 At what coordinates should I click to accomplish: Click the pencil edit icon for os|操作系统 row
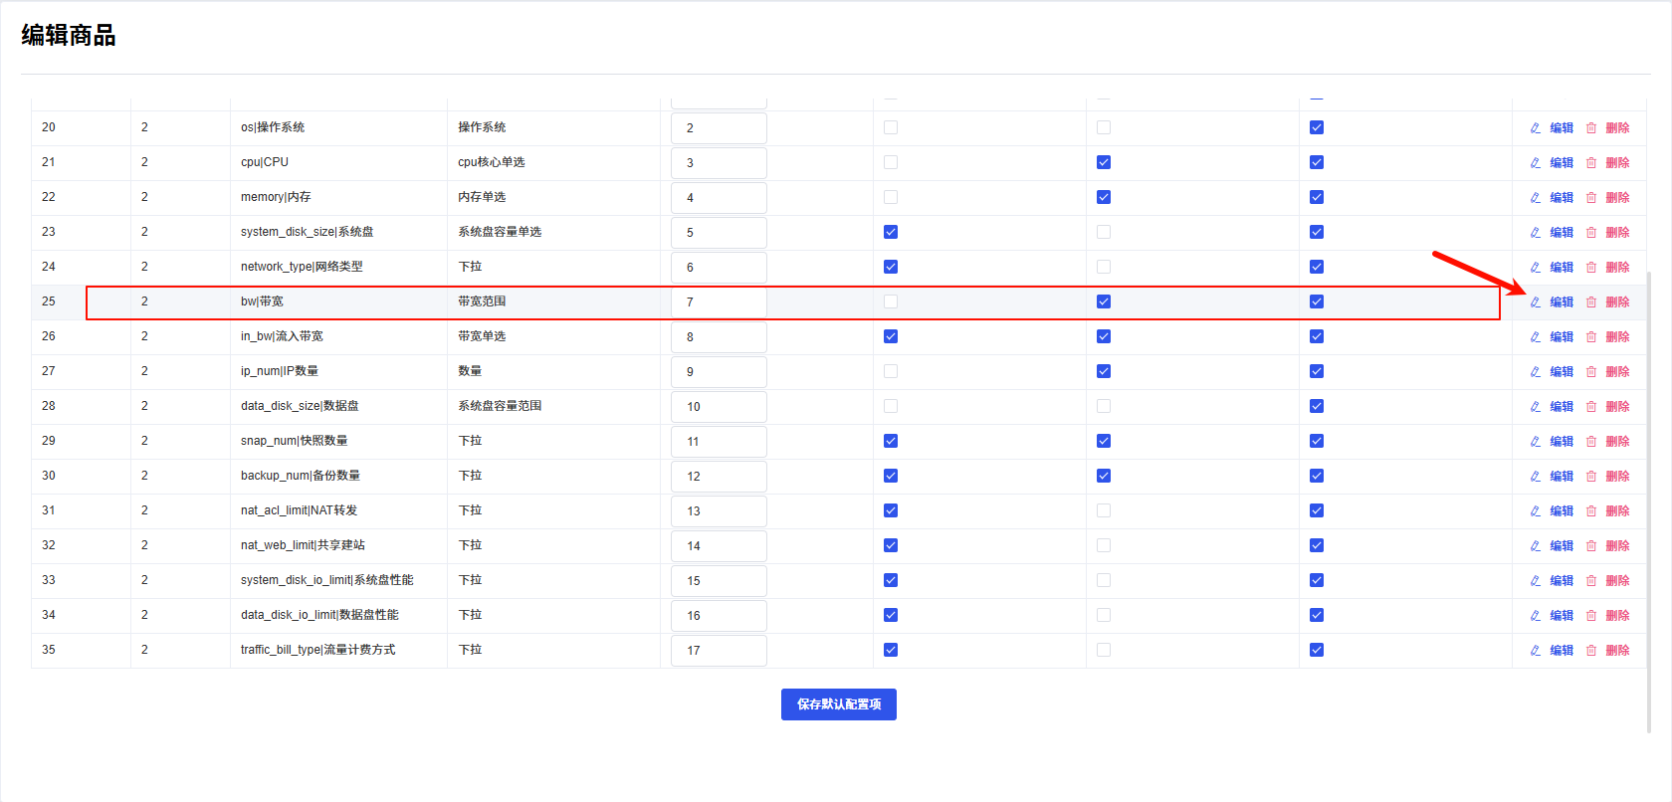pos(1536,127)
